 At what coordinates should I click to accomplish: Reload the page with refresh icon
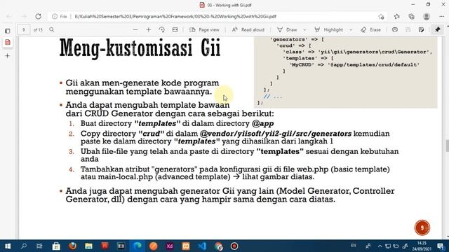point(38,17)
